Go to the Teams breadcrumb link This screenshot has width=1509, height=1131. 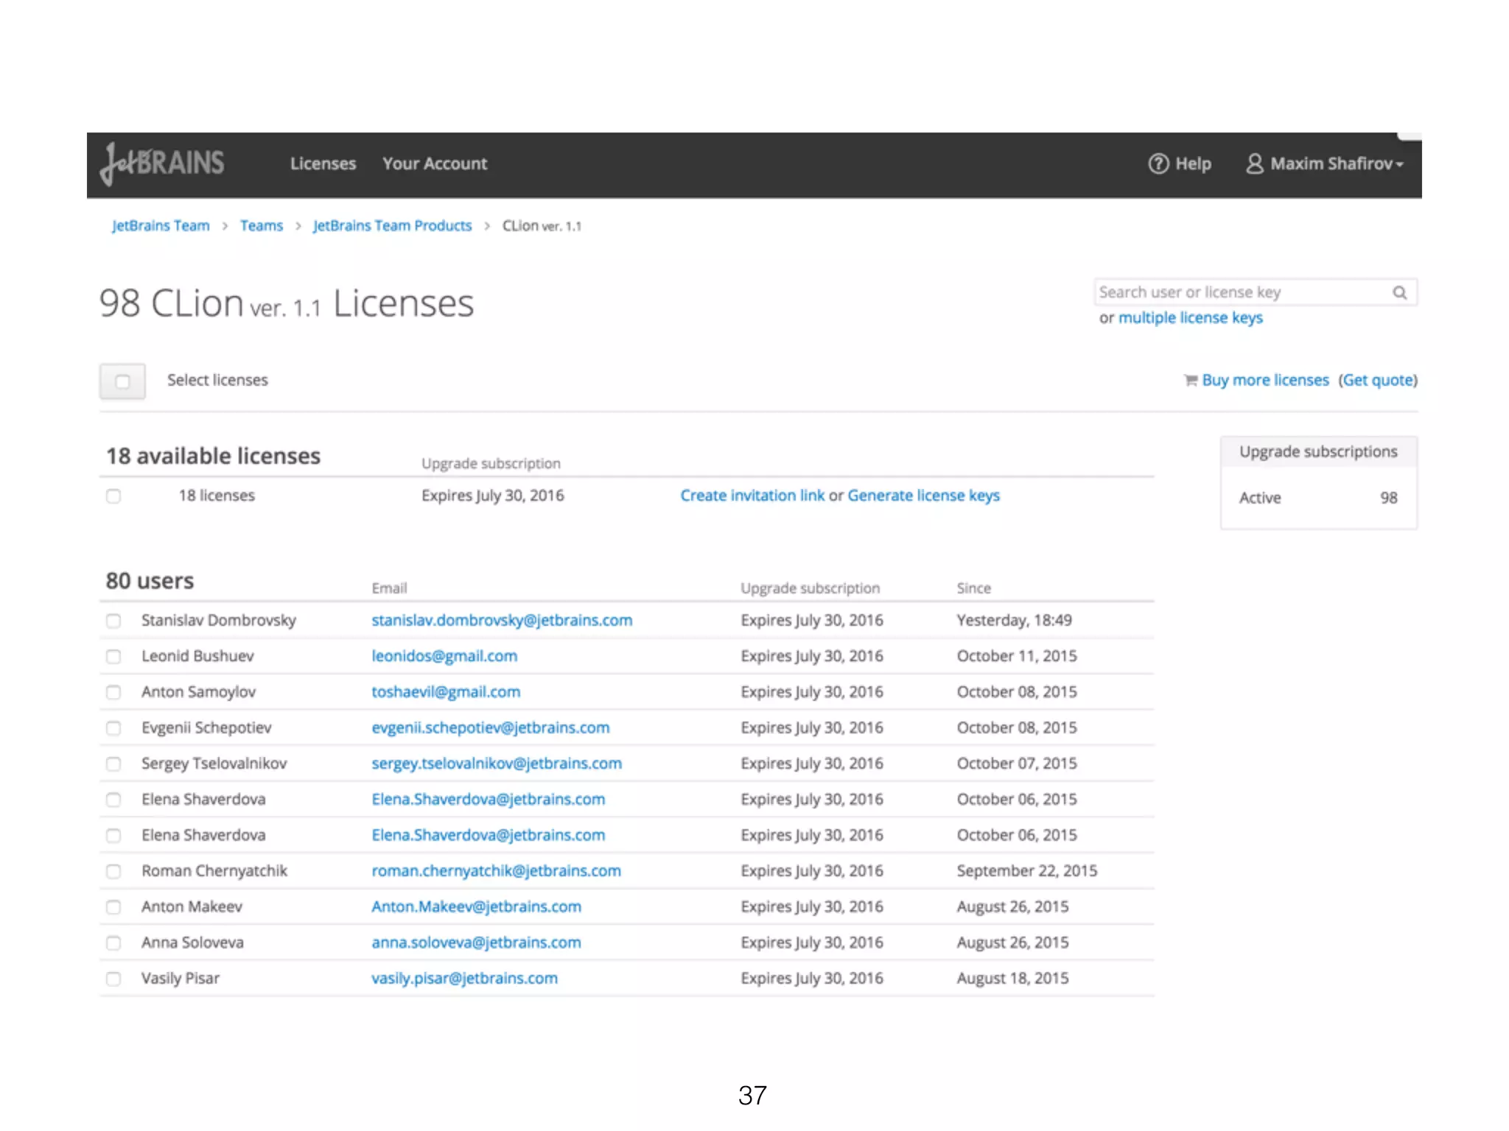tap(262, 225)
